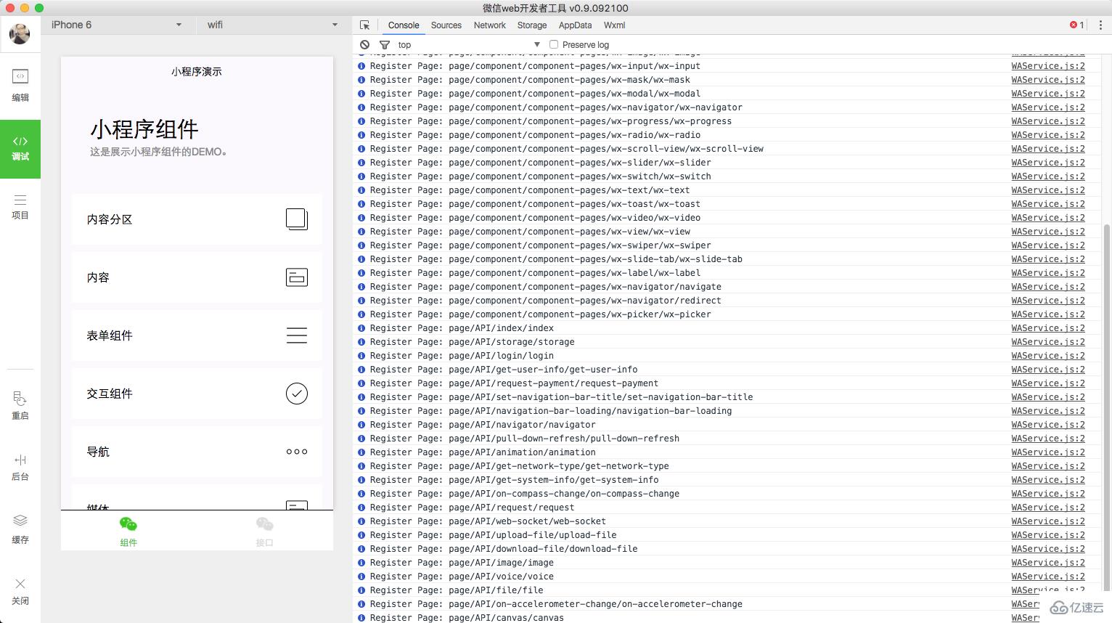Open the top execution context dropdown

pyautogui.click(x=469, y=44)
